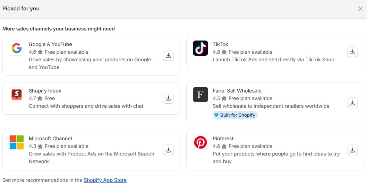Click the Google logo icon

point(17,48)
